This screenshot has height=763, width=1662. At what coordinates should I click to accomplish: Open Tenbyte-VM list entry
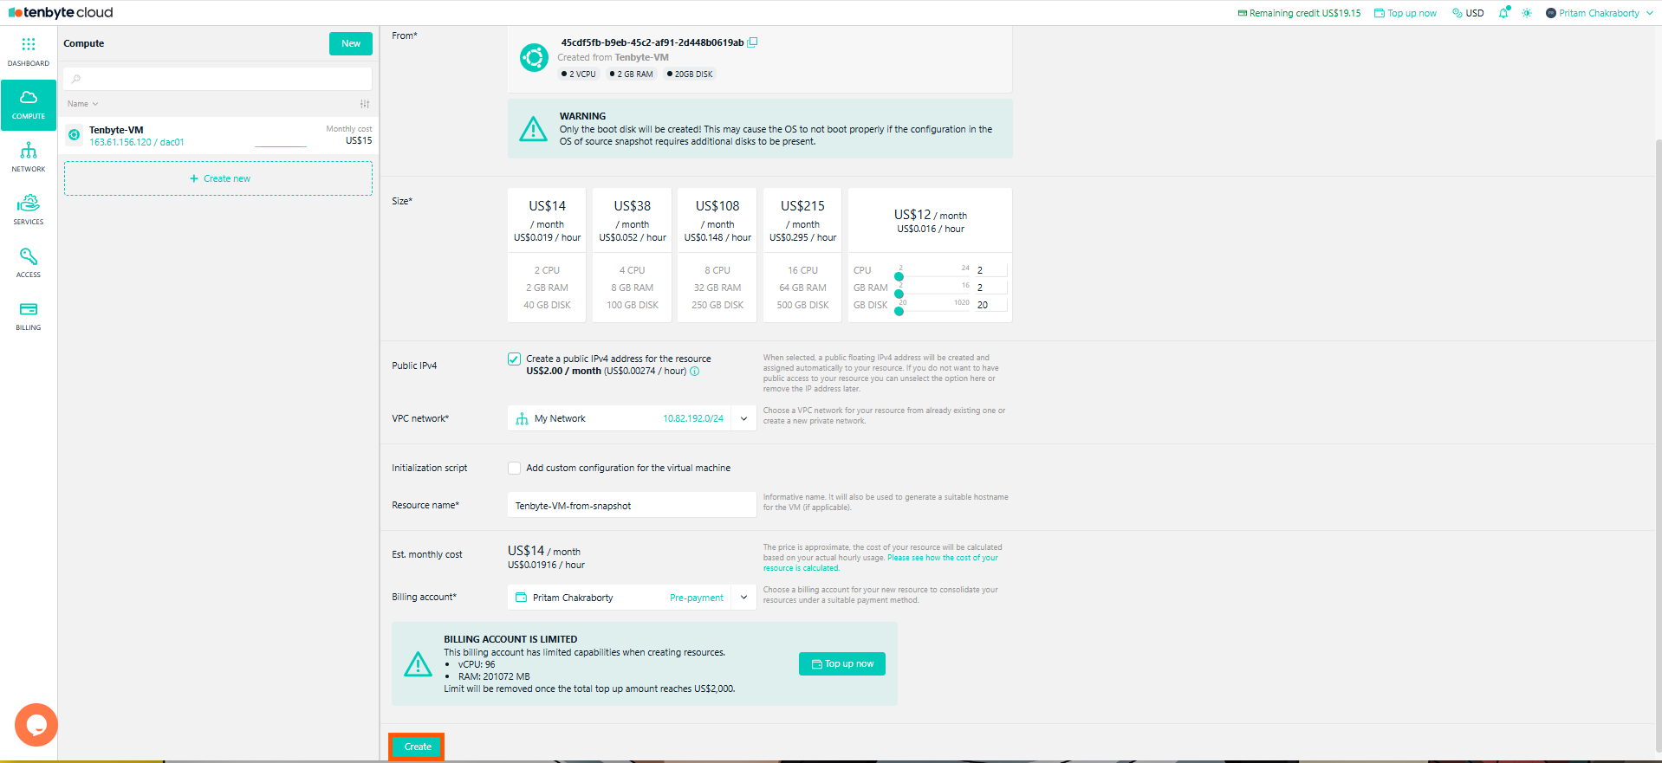(218, 136)
